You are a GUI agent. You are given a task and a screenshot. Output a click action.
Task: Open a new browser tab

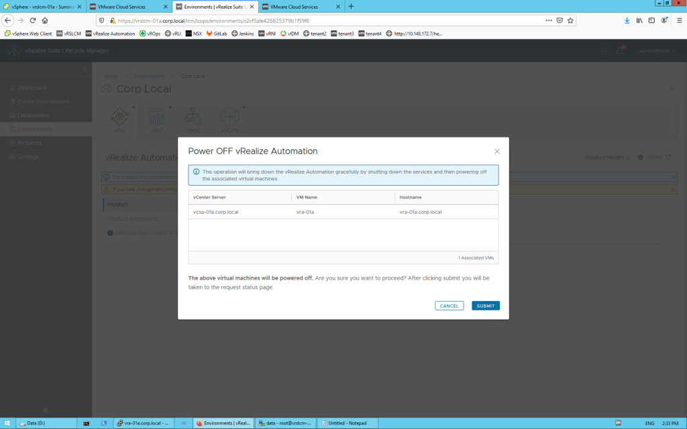pyautogui.click(x=351, y=7)
